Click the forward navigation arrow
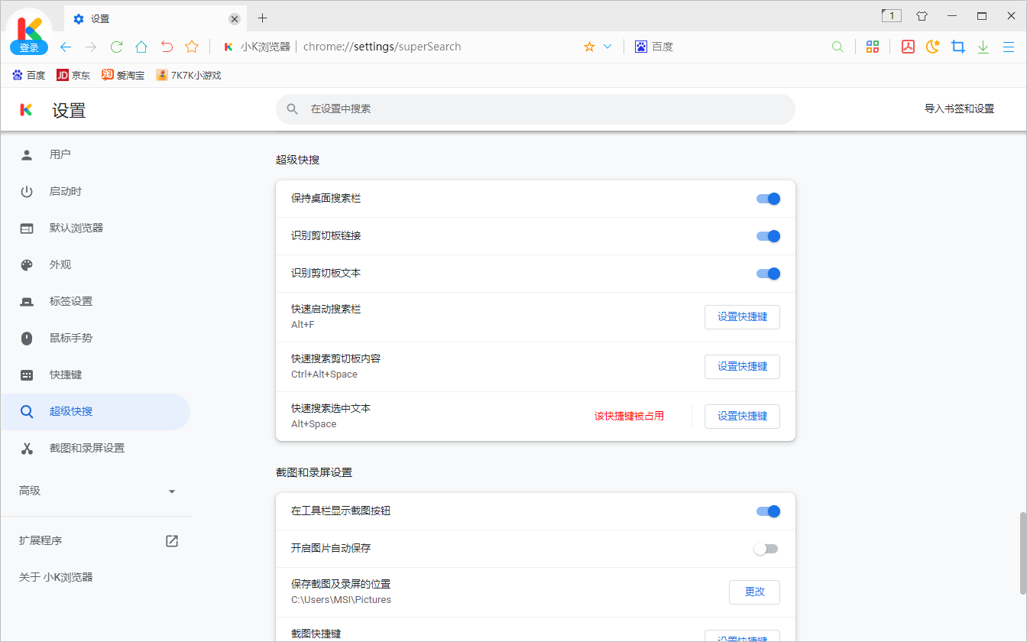The height and width of the screenshot is (642, 1027). 91,47
